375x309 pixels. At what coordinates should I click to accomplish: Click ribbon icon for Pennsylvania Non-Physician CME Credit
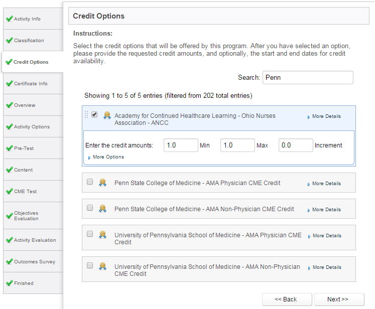[x=102, y=266]
